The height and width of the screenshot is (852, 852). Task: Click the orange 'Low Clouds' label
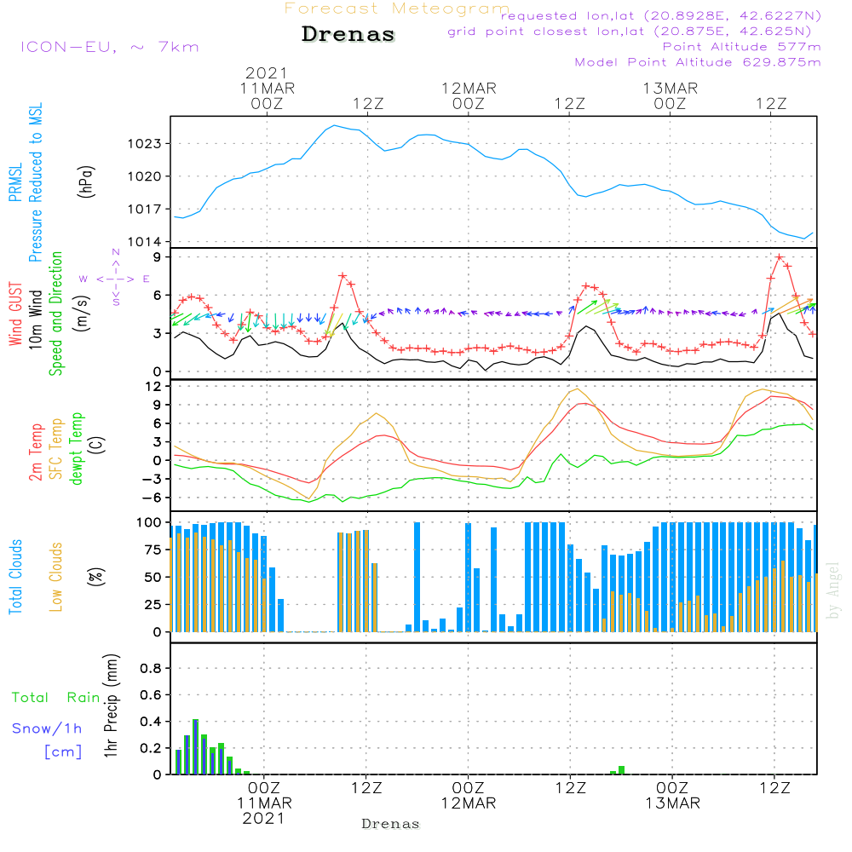click(x=56, y=577)
